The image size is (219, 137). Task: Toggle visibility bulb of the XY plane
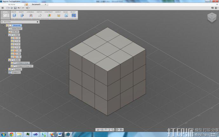pyautogui.click(x=12, y=50)
